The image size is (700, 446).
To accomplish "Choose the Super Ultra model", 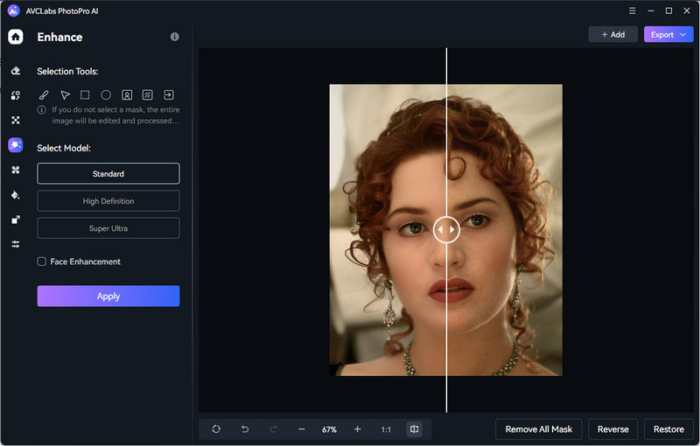I will coord(108,228).
